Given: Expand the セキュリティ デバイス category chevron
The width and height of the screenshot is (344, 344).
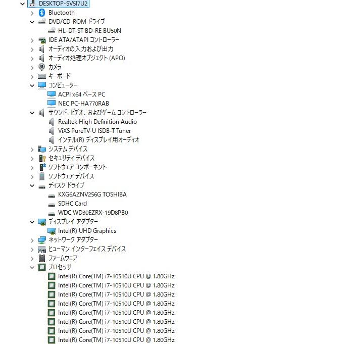Looking at the screenshot, I should [x=32, y=159].
